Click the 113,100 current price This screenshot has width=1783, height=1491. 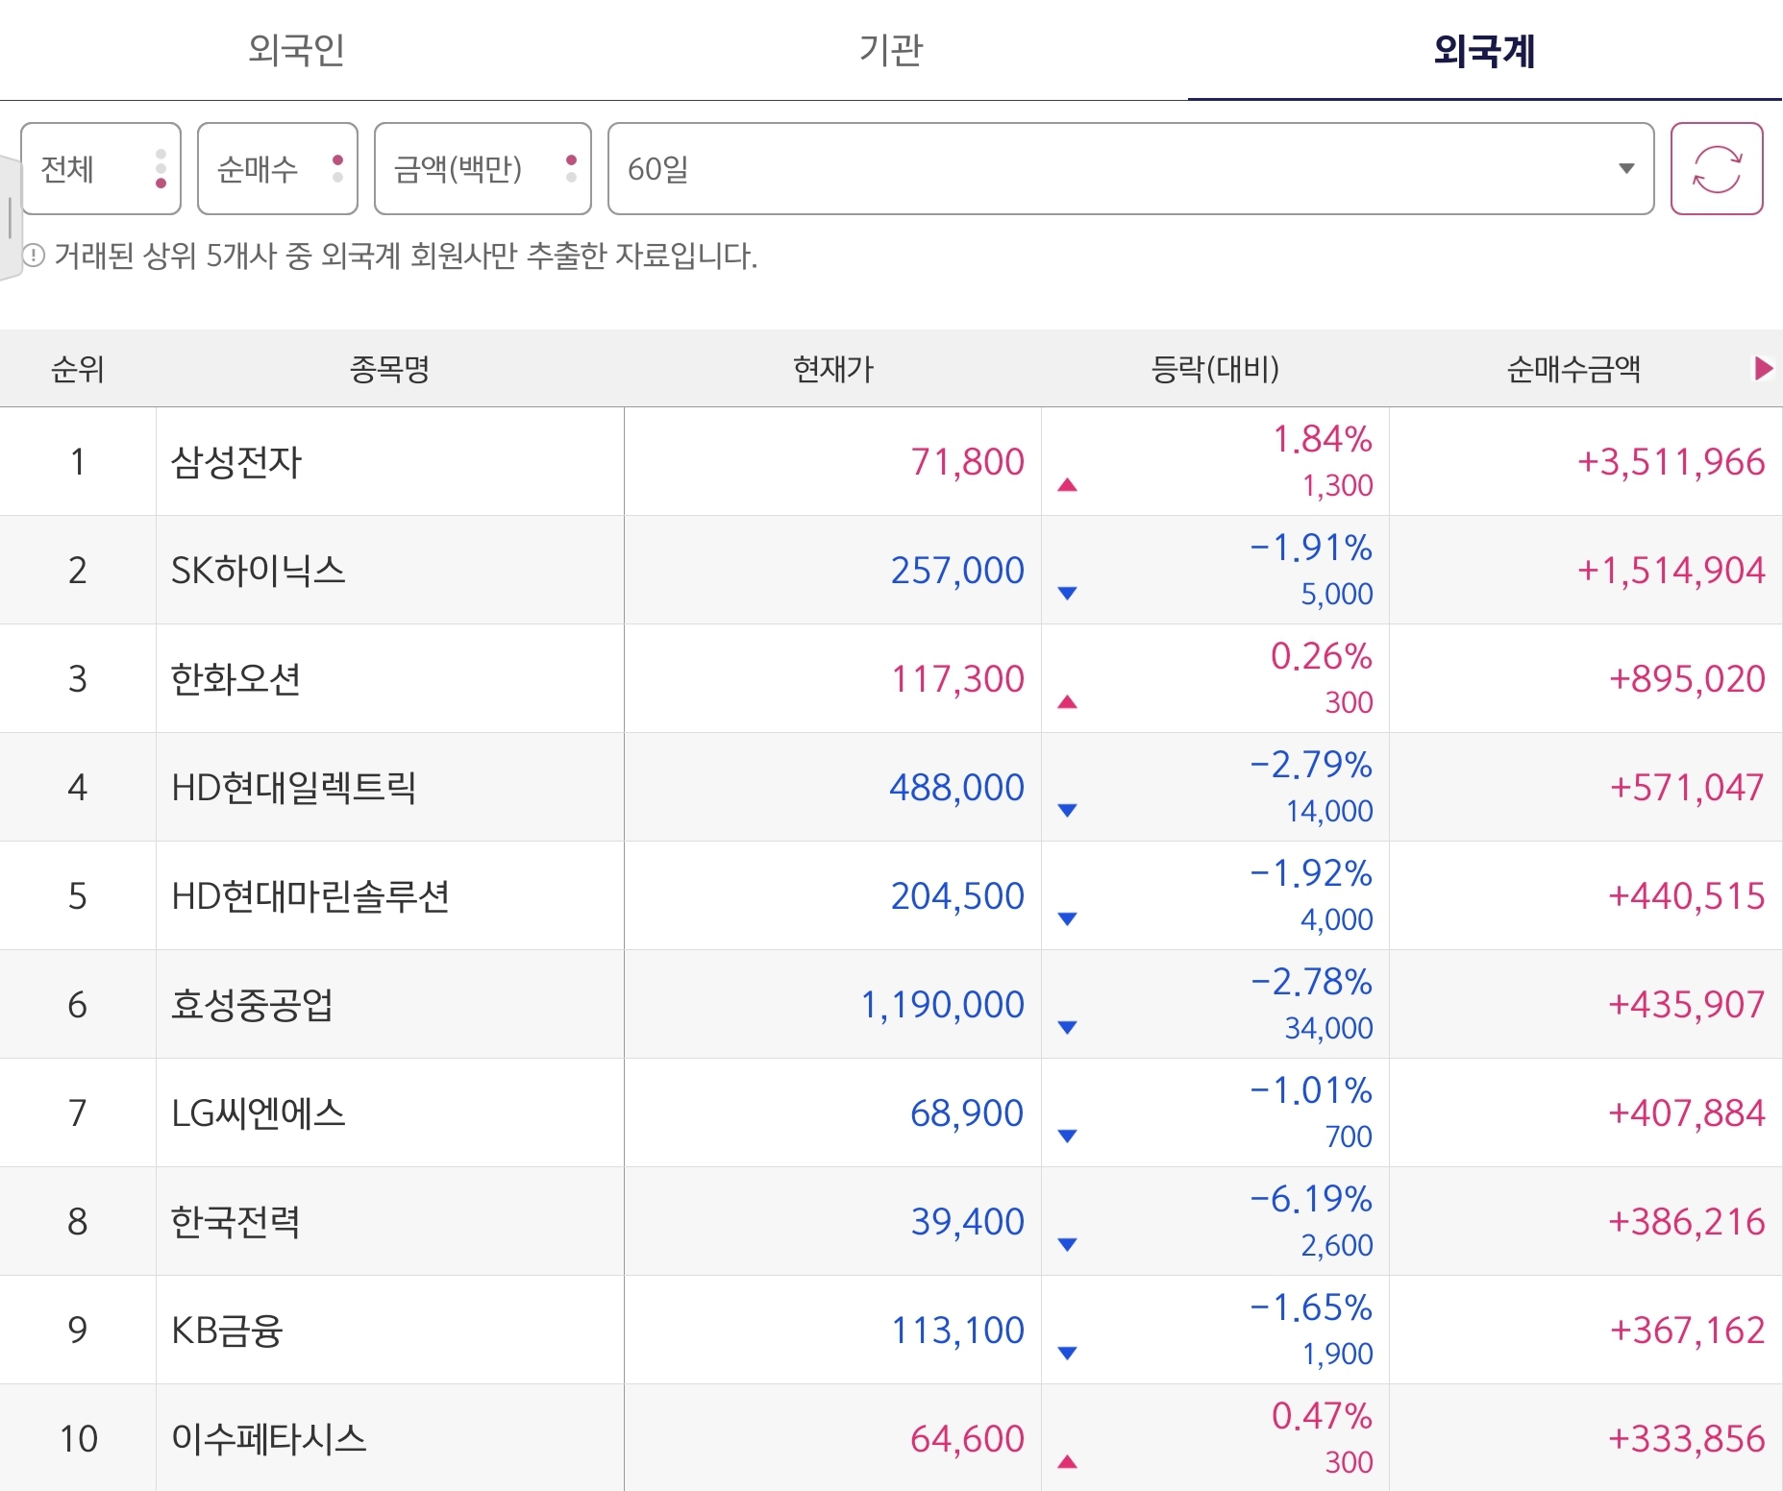tap(957, 1331)
